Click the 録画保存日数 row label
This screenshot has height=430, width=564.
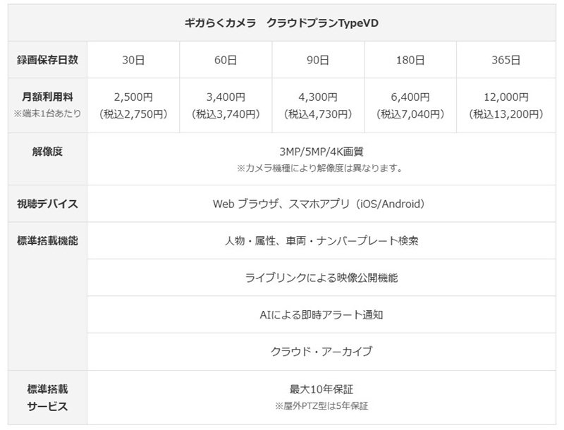[47, 60]
